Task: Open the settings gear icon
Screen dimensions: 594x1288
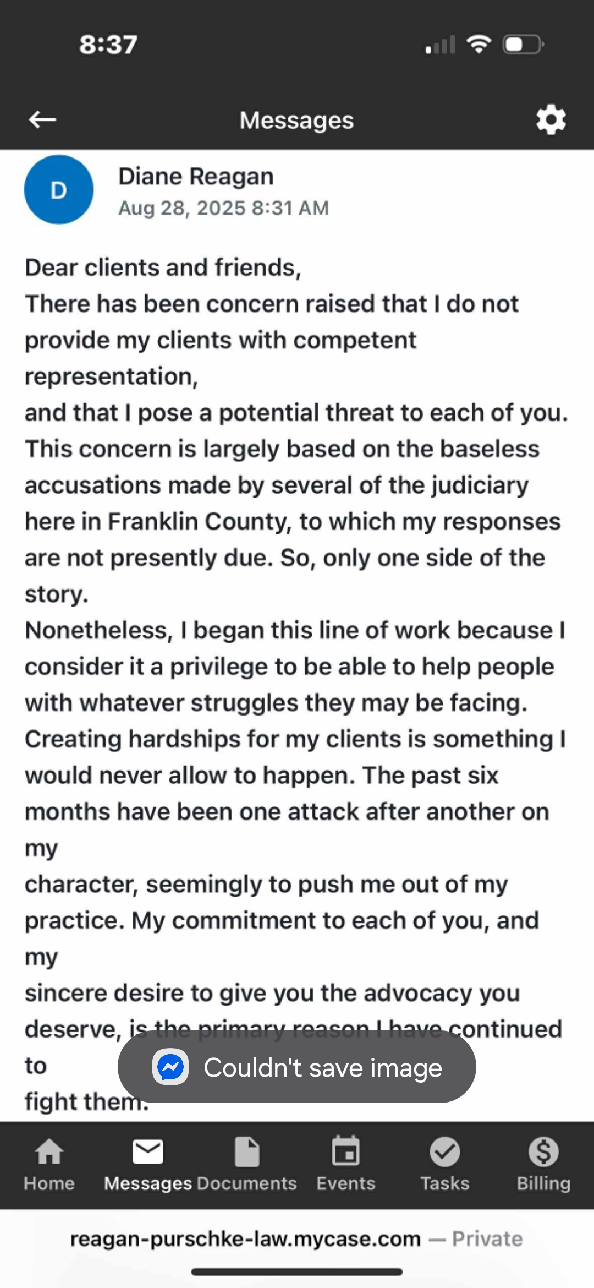Action: [551, 120]
